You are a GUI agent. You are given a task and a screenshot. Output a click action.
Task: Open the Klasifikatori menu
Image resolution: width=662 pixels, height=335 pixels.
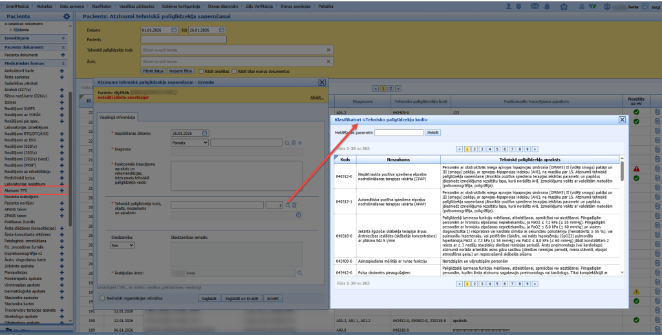[x=101, y=6]
